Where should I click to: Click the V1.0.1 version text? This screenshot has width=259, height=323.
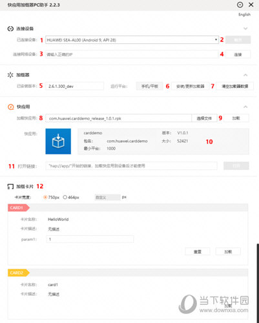coord(183,133)
